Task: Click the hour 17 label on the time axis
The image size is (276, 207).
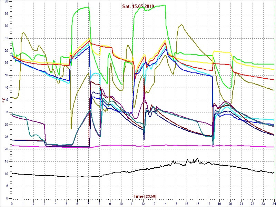Action: pyautogui.click(x=197, y=204)
